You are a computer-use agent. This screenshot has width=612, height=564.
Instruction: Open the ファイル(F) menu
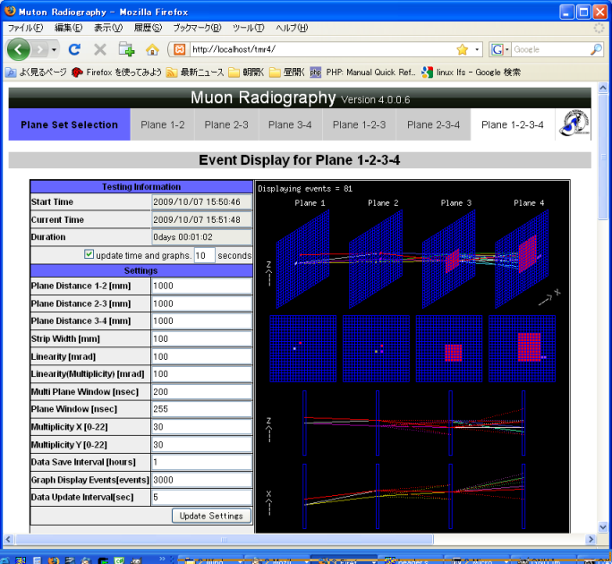tap(25, 28)
